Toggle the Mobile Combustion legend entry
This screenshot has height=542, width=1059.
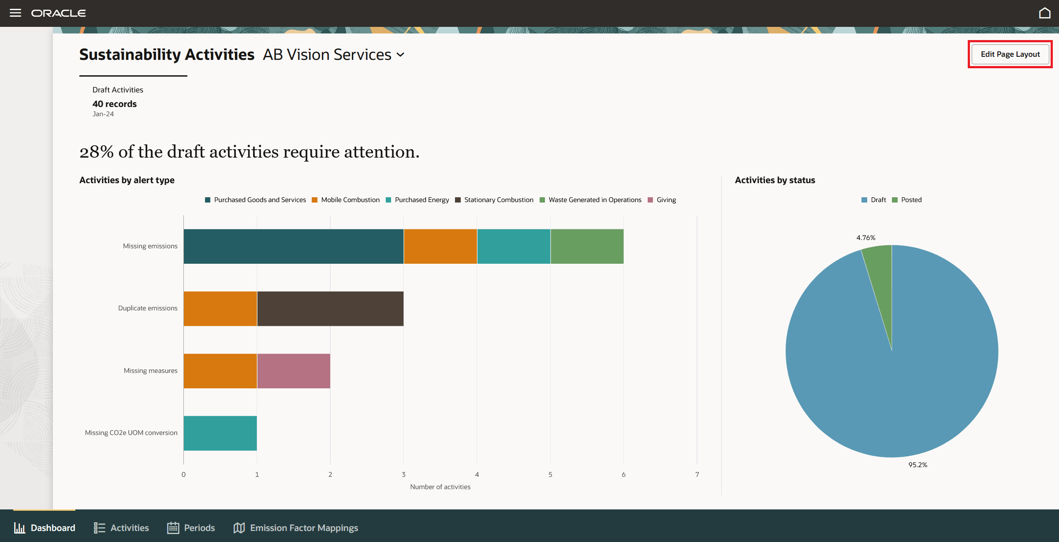click(x=345, y=199)
